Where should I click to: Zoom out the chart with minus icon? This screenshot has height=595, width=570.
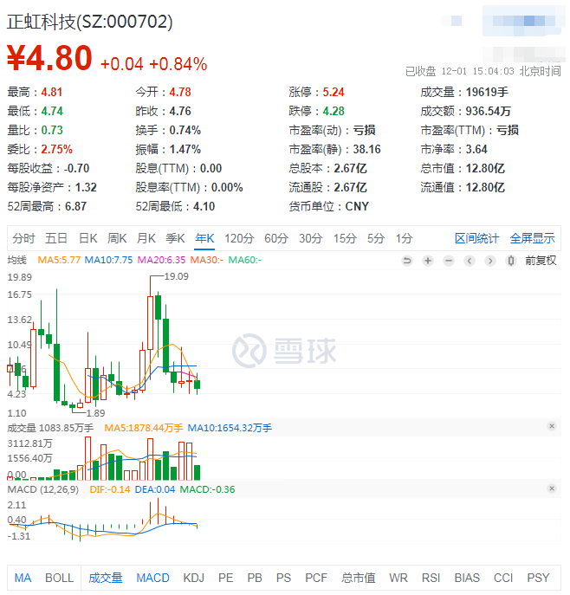[x=450, y=262]
